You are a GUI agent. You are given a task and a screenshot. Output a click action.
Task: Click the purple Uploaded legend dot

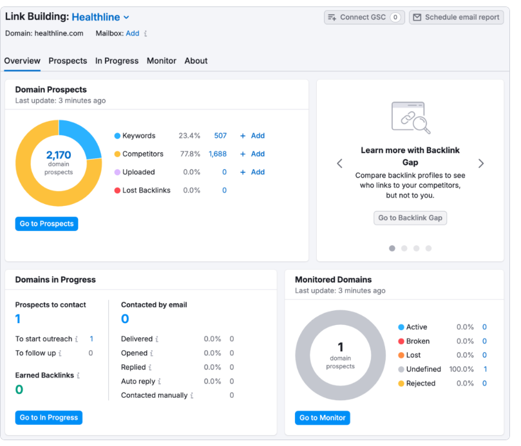[x=117, y=172]
